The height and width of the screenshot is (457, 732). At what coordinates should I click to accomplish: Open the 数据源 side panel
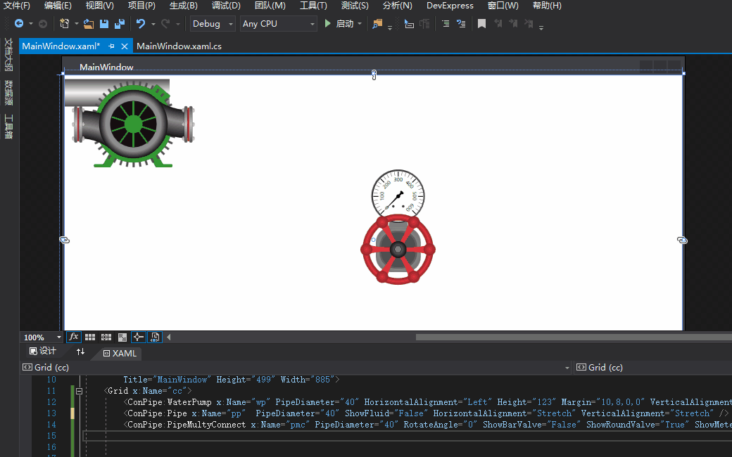pyautogui.click(x=8, y=92)
